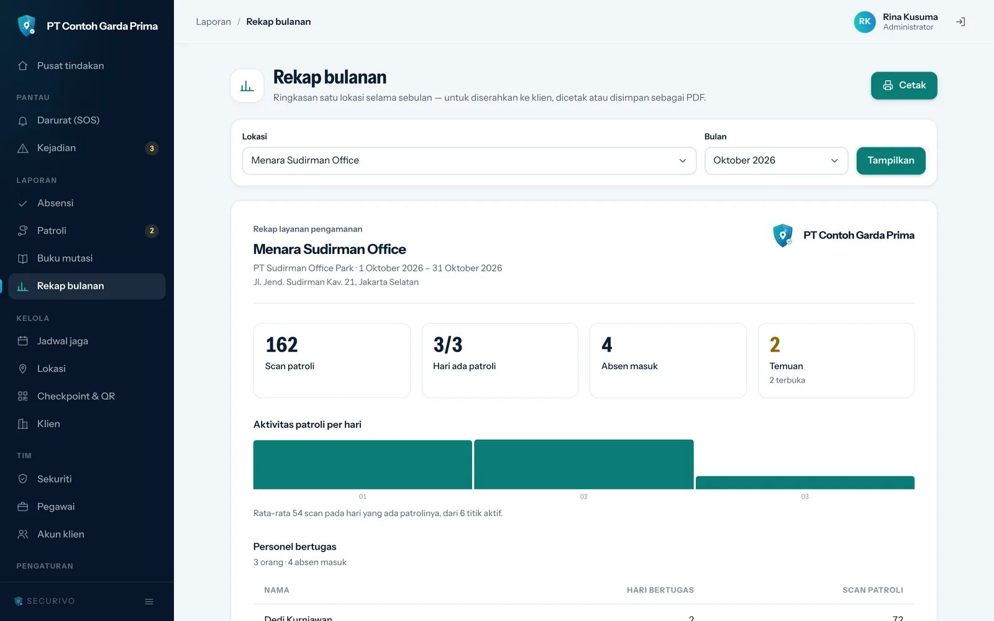Click the Temuan 2 terbuka card
The image size is (994, 621).
coord(836,360)
